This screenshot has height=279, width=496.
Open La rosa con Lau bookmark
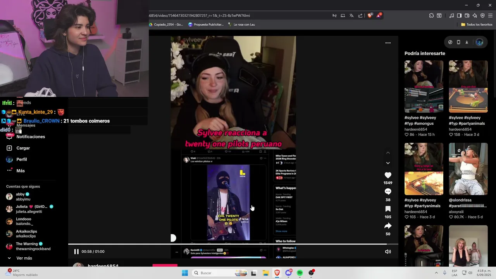(x=241, y=24)
